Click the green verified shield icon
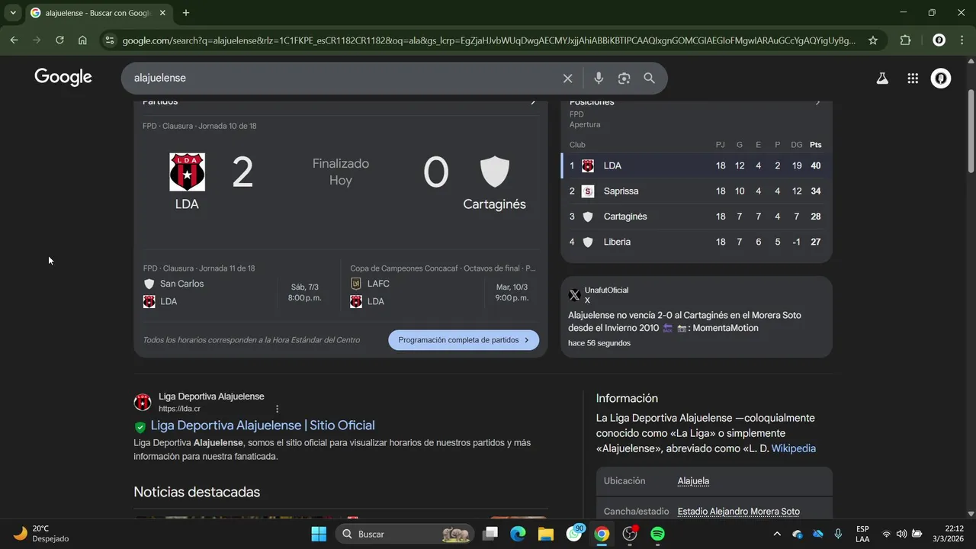 [140, 427]
